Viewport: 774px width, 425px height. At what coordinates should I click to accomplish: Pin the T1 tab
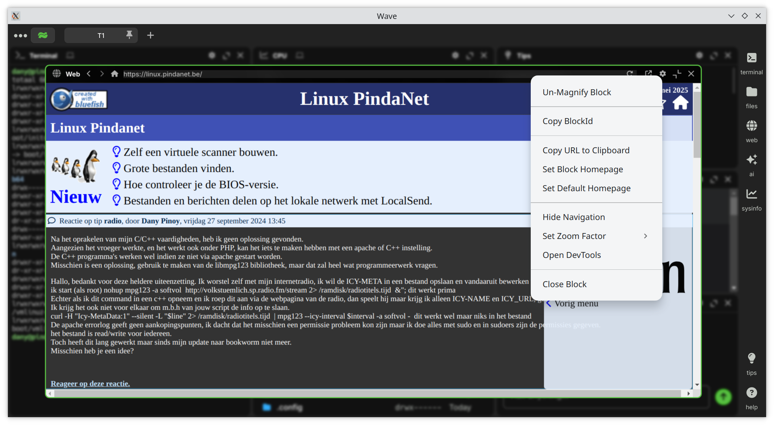click(129, 35)
